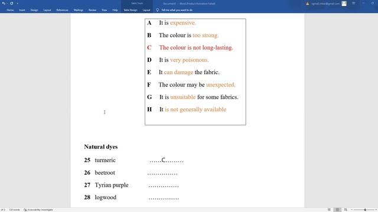The height and width of the screenshot is (212, 378).
Task: Open the Table Tools Layout tab
Action: [146, 10]
